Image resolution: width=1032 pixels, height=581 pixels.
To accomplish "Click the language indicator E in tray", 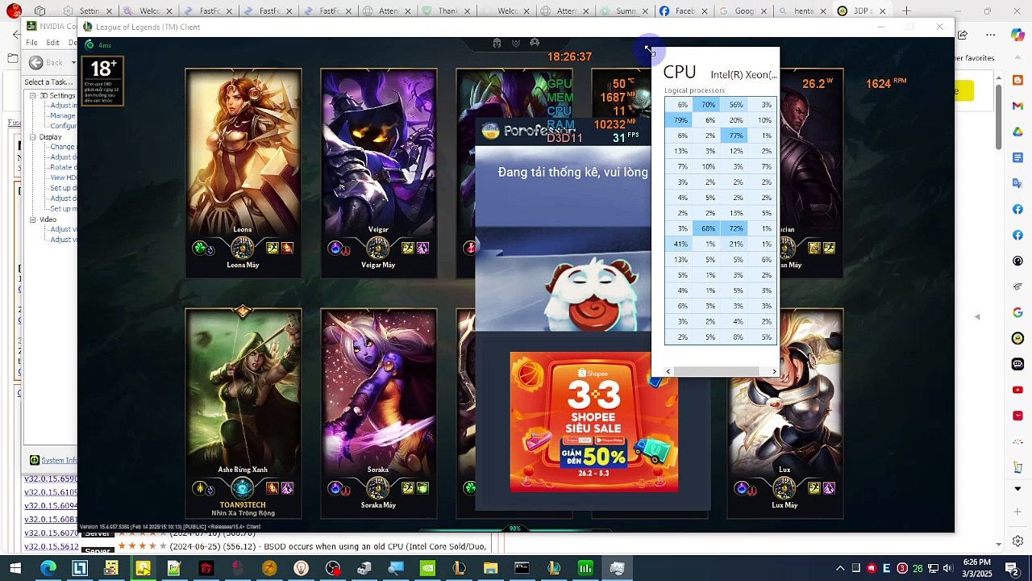I will pyautogui.click(x=887, y=568).
